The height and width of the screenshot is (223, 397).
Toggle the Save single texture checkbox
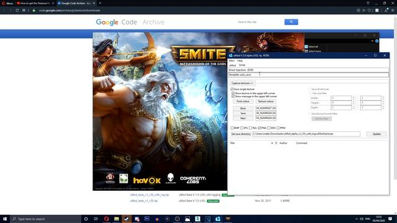click(232, 89)
